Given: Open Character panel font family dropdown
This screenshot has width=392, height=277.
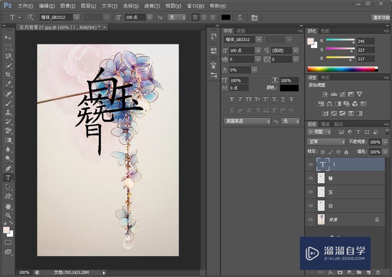Looking at the screenshot, I should pos(259,40).
